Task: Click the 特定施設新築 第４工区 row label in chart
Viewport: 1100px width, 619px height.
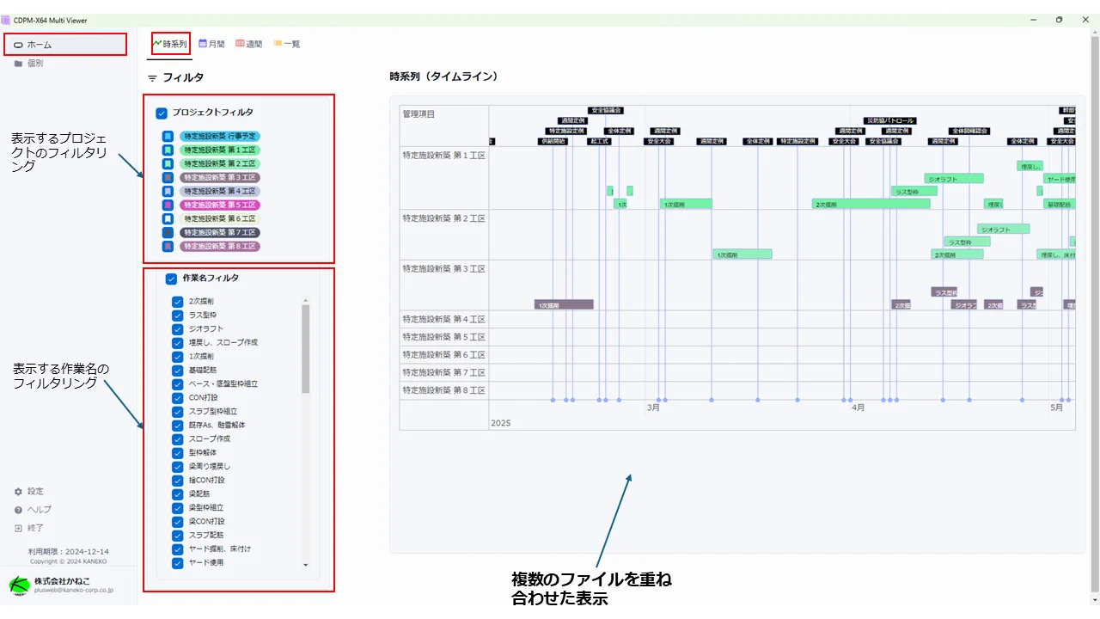Action: point(444,320)
